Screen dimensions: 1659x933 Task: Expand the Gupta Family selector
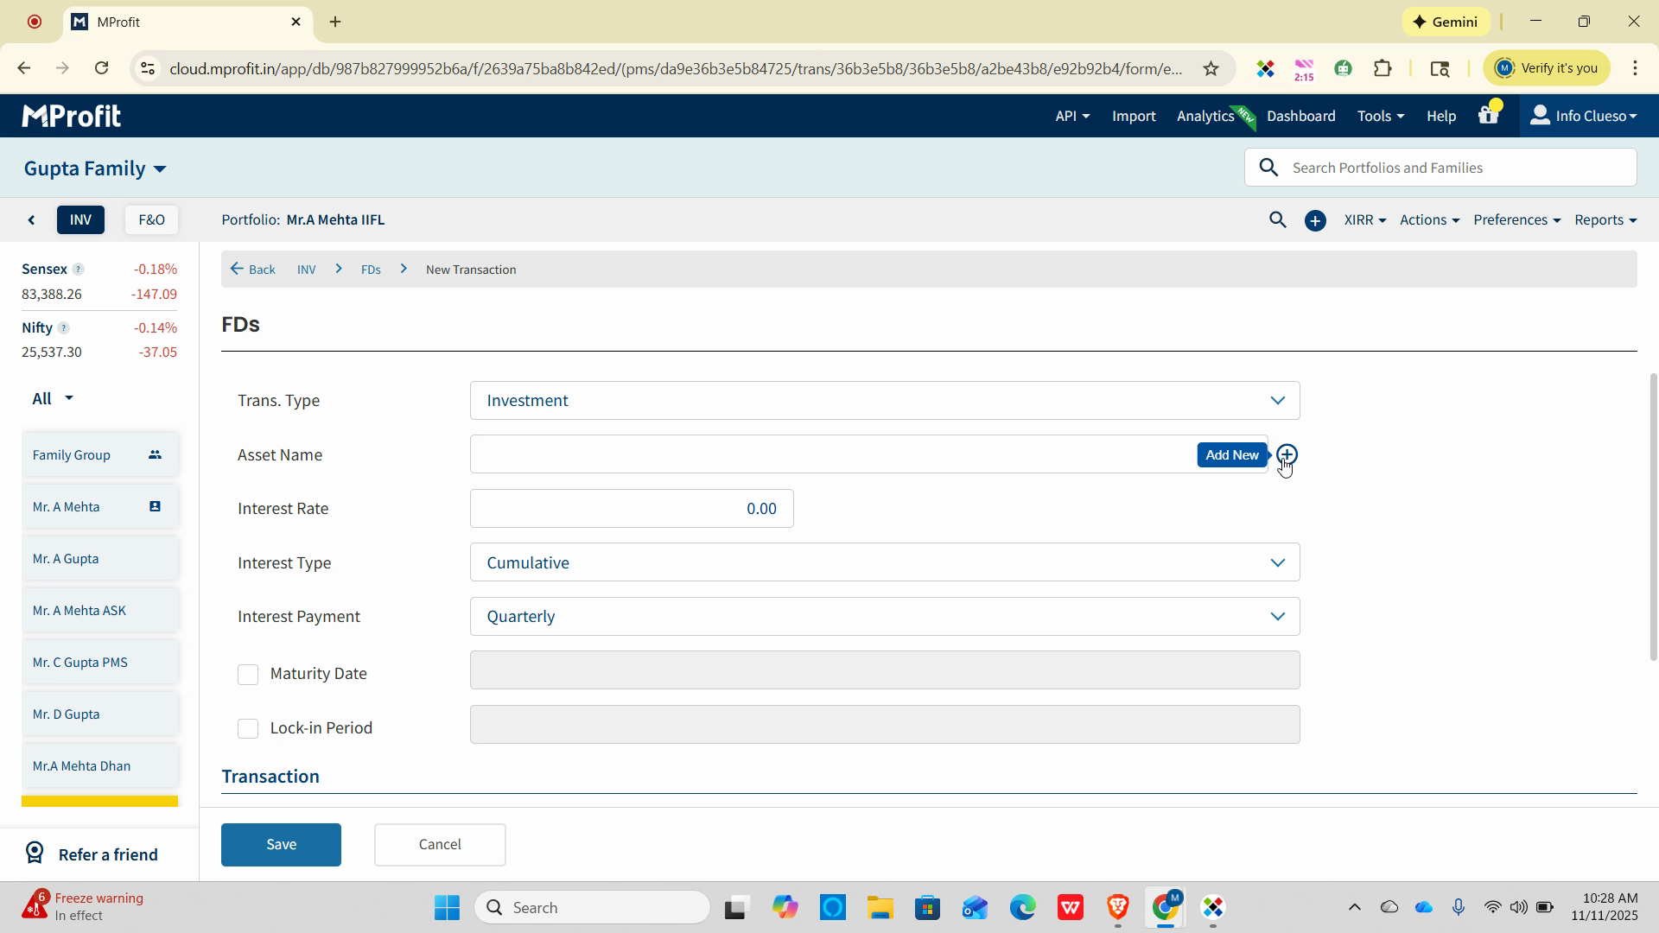click(95, 168)
